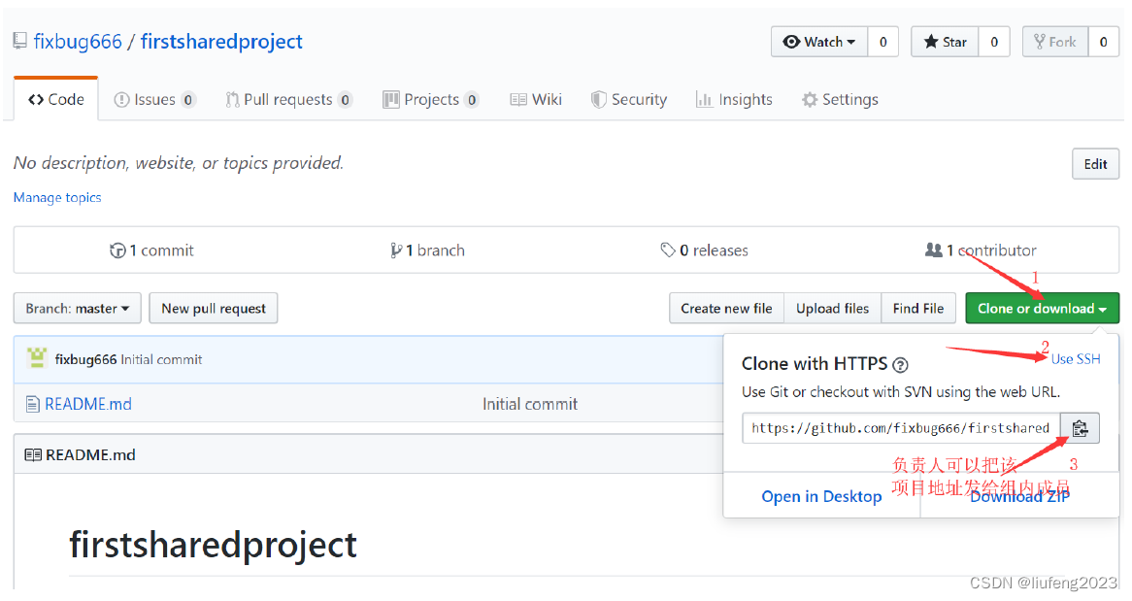Viewport: 1132px width, 601px height.
Task: View the 1 branch list
Action: 427,250
